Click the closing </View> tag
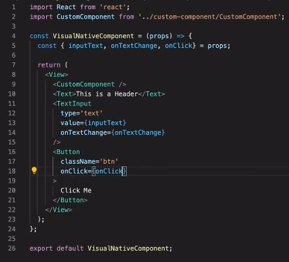289x262 pixels. tap(58, 210)
